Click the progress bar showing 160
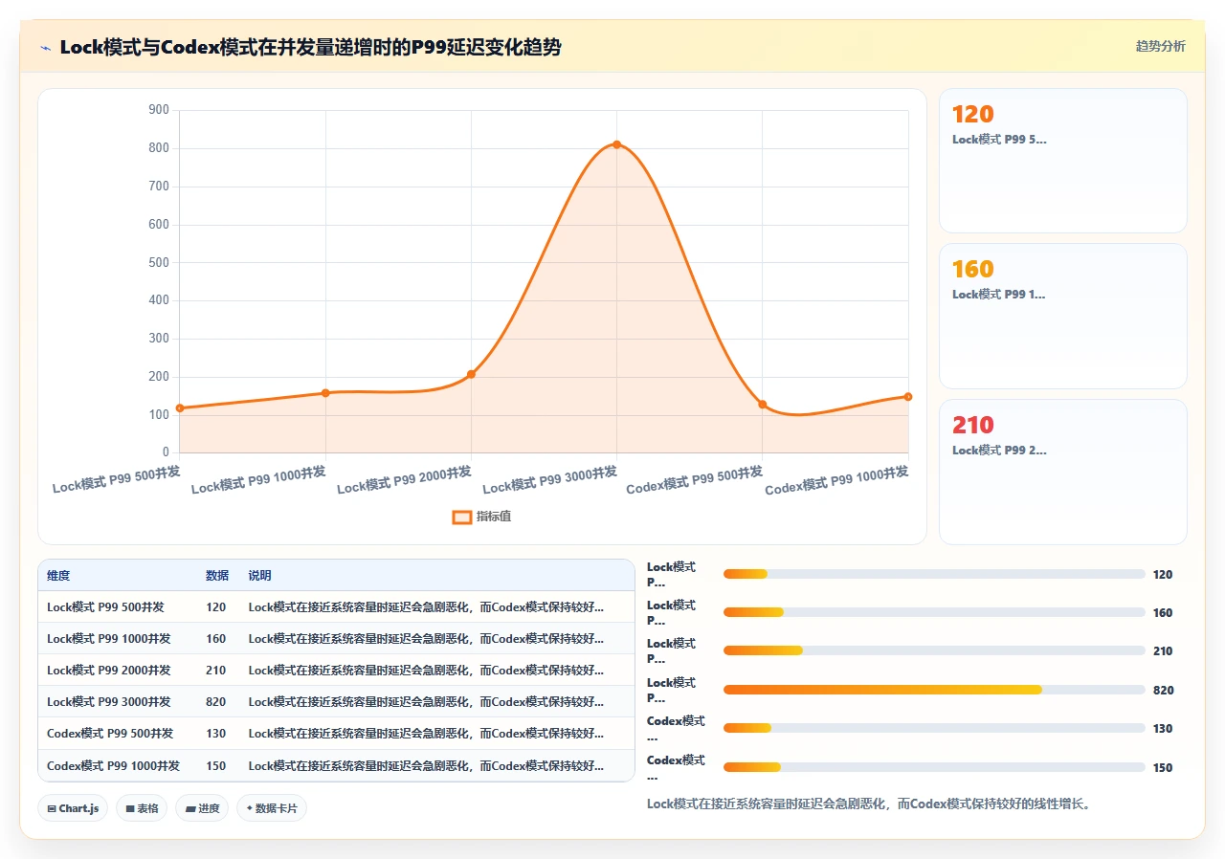 [934, 612]
